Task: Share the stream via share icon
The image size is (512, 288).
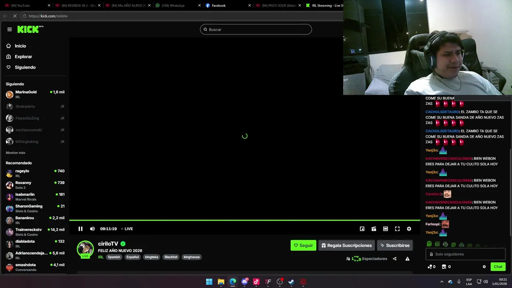Action: coord(395,259)
